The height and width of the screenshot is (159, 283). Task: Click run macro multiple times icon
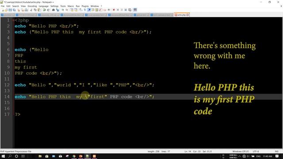[x=126, y=10]
